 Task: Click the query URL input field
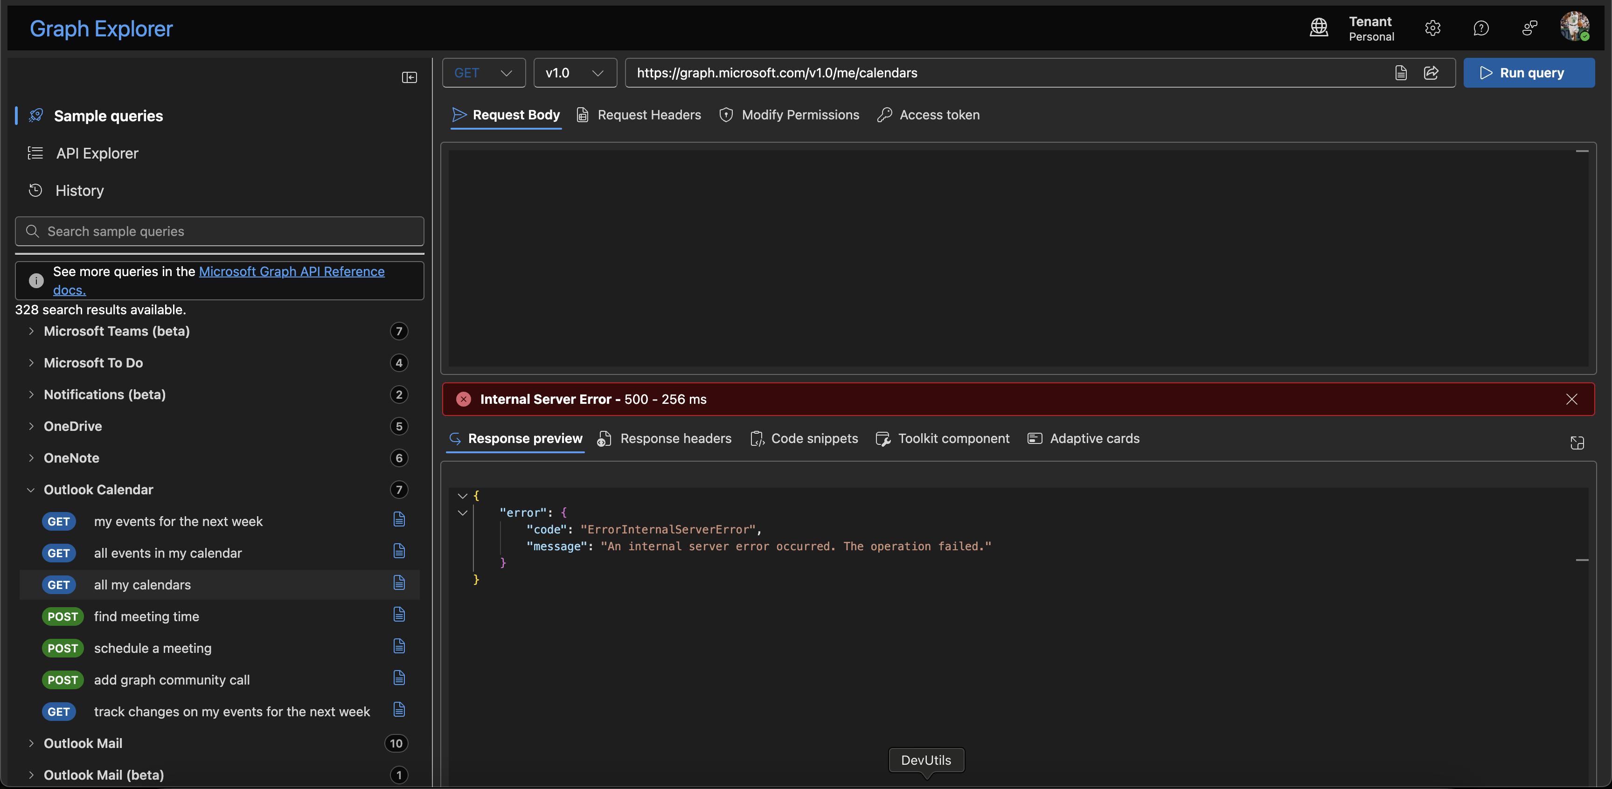(x=1007, y=73)
